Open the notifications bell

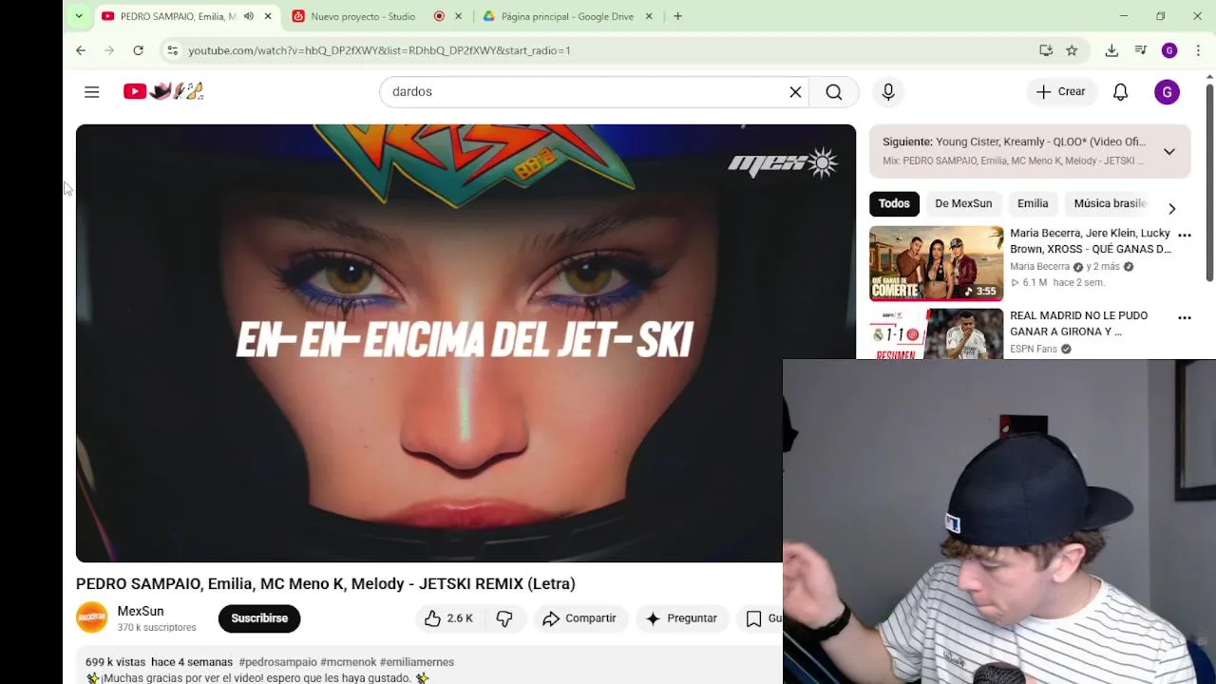coord(1121,92)
